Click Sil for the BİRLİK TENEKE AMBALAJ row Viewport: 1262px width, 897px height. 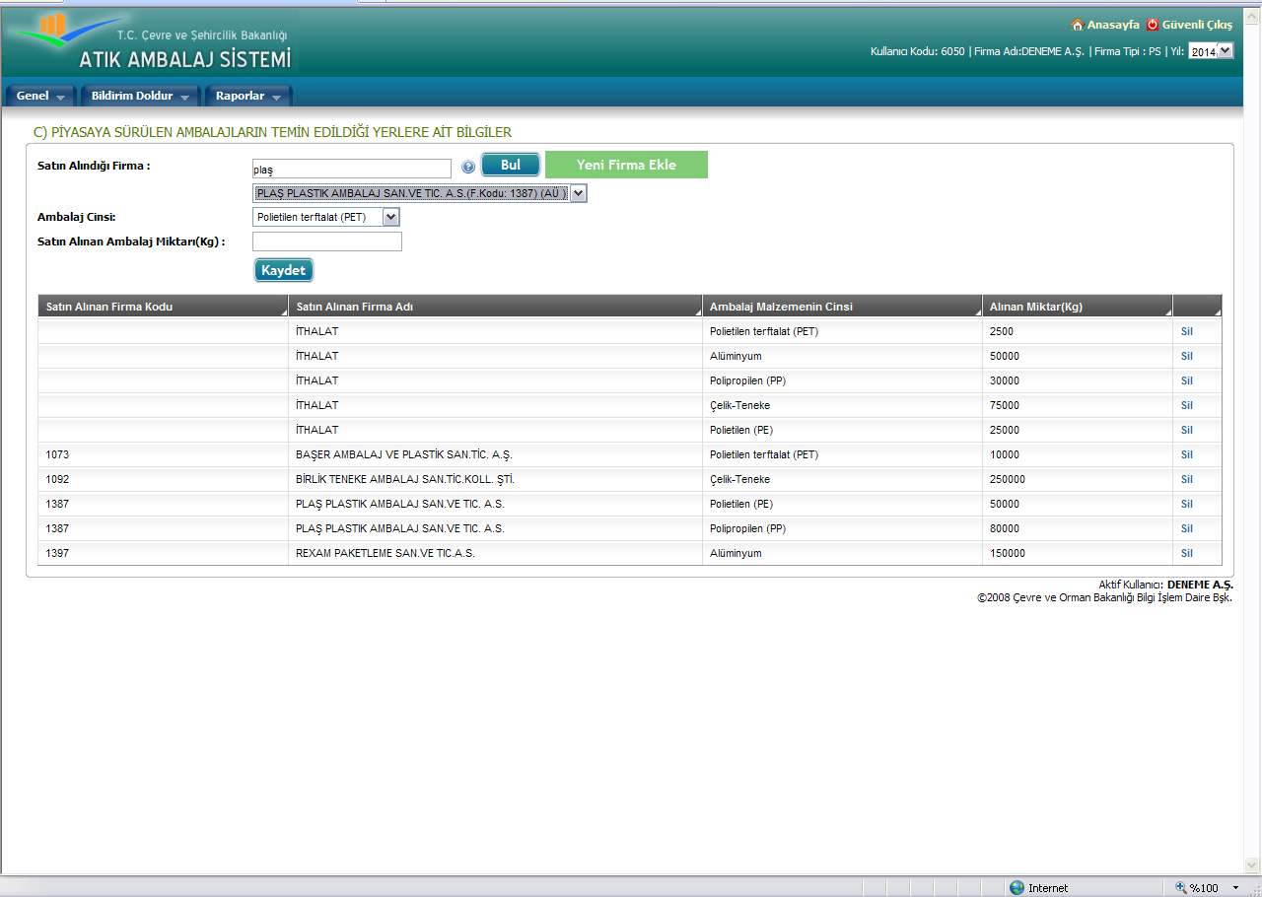click(1187, 479)
